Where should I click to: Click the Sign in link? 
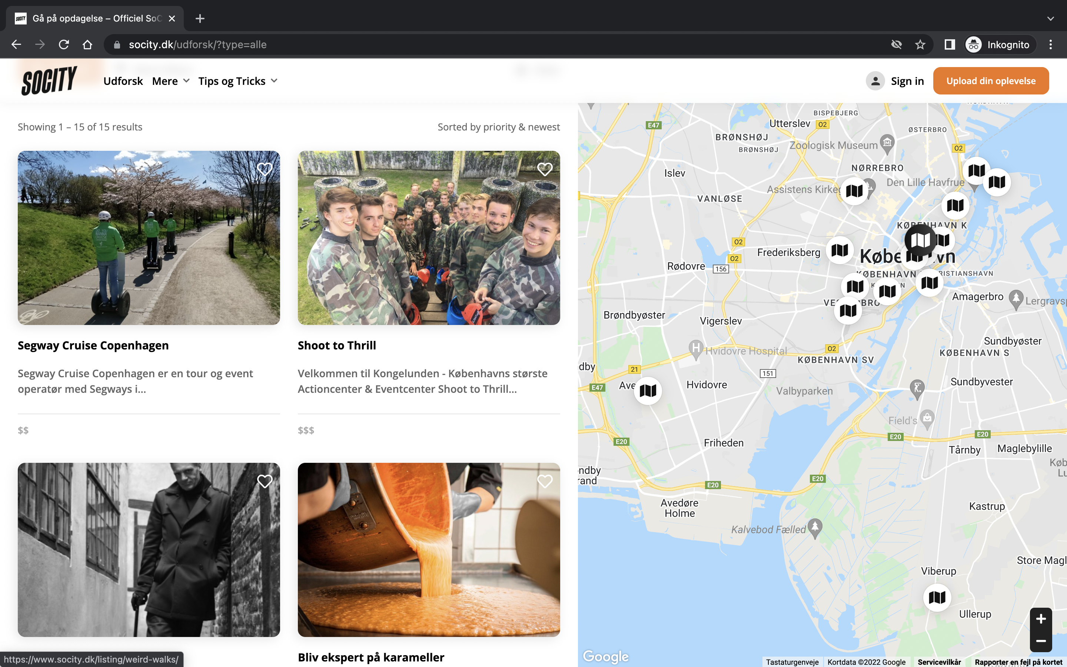[907, 81]
